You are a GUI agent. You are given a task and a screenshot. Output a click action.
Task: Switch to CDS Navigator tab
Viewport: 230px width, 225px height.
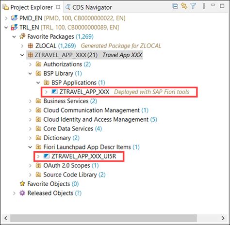88,7
